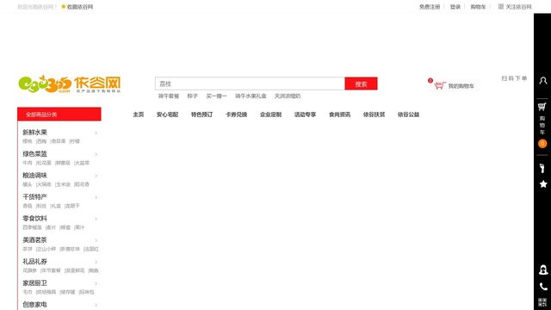Open the 美酒茗茶 category title
551x310 pixels.
point(34,240)
